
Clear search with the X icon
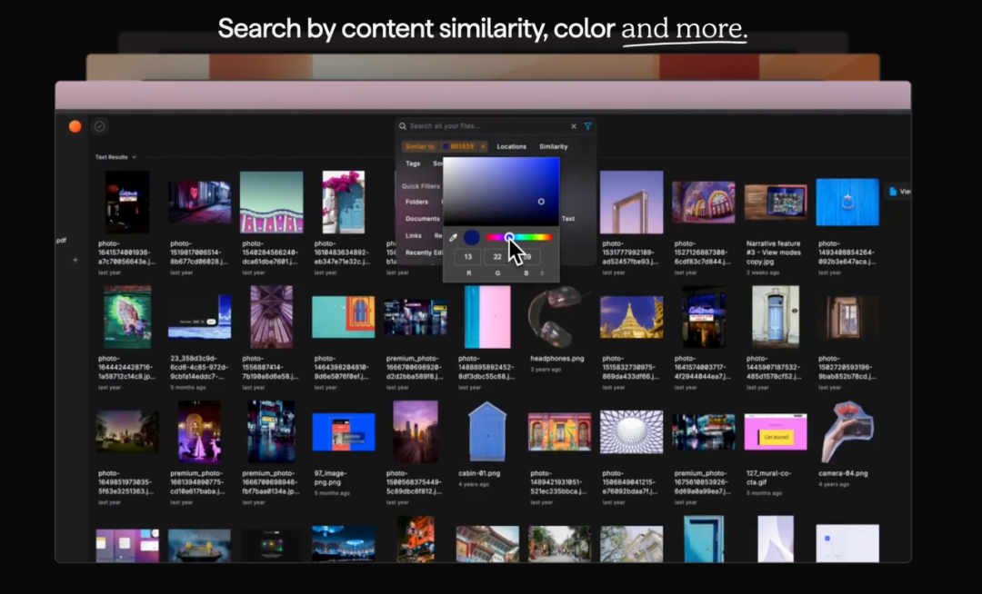(574, 126)
